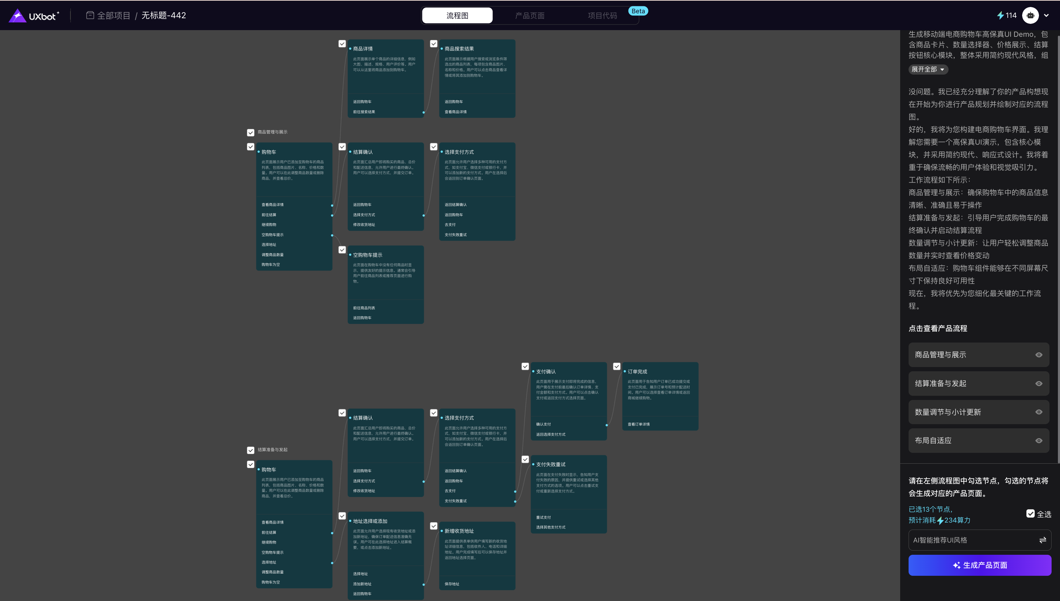This screenshot has height=601, width=1060.
Task: Click eye icon for 商品管理与展示
Action: point(1039,355)
